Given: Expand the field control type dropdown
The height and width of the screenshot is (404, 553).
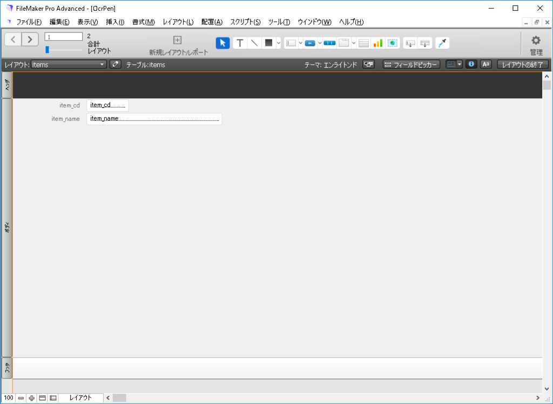Looking at the screenshot, I should 300,43.
